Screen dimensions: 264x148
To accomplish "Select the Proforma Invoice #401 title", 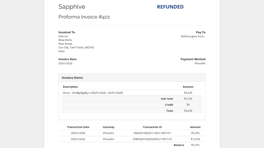I will 84,17.
